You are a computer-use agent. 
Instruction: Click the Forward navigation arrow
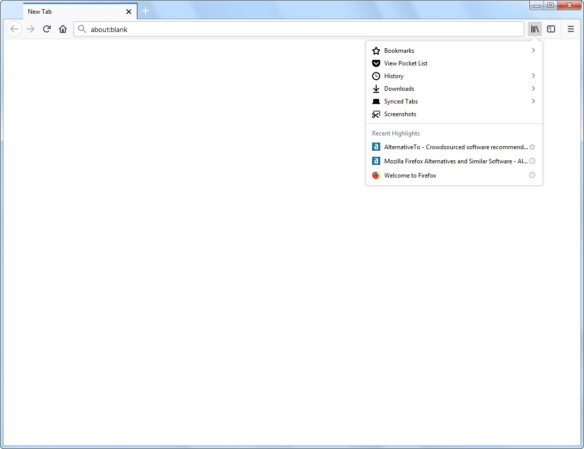click(x=30, y=29)
